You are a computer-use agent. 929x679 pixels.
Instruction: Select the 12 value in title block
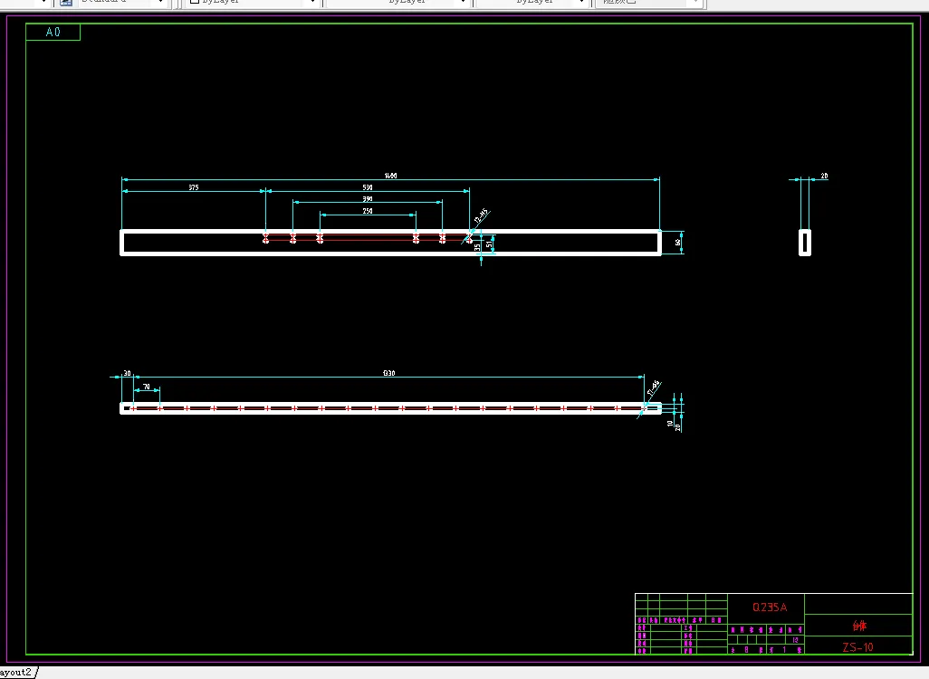(795, 640)
